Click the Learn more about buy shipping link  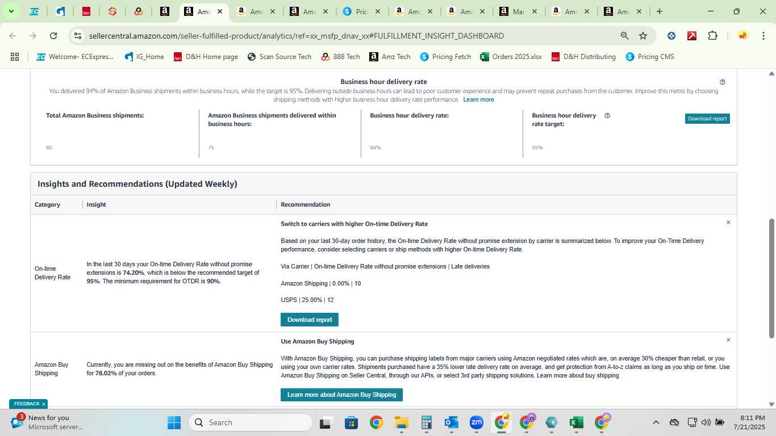tap(578, 376)
